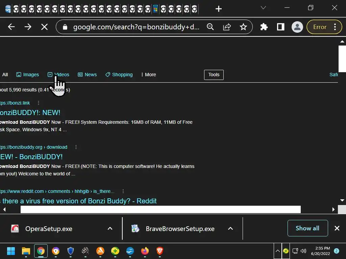Open the Windows Start menu
This screenshot has width=346, height=259.
[x=11, y=251]
